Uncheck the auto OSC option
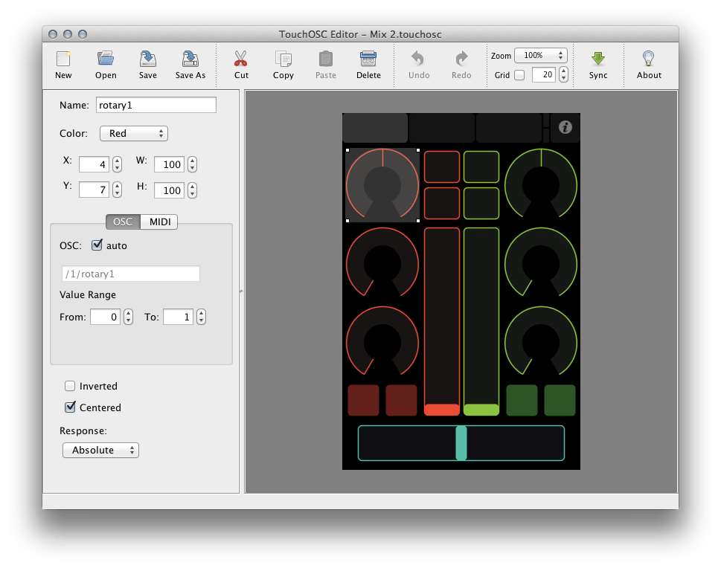 pos(97,245)
